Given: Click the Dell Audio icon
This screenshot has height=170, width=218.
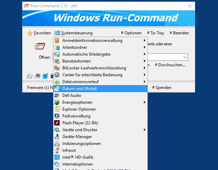Looking at the screenshot, I should pyautogui.click(x=57, y=95).
